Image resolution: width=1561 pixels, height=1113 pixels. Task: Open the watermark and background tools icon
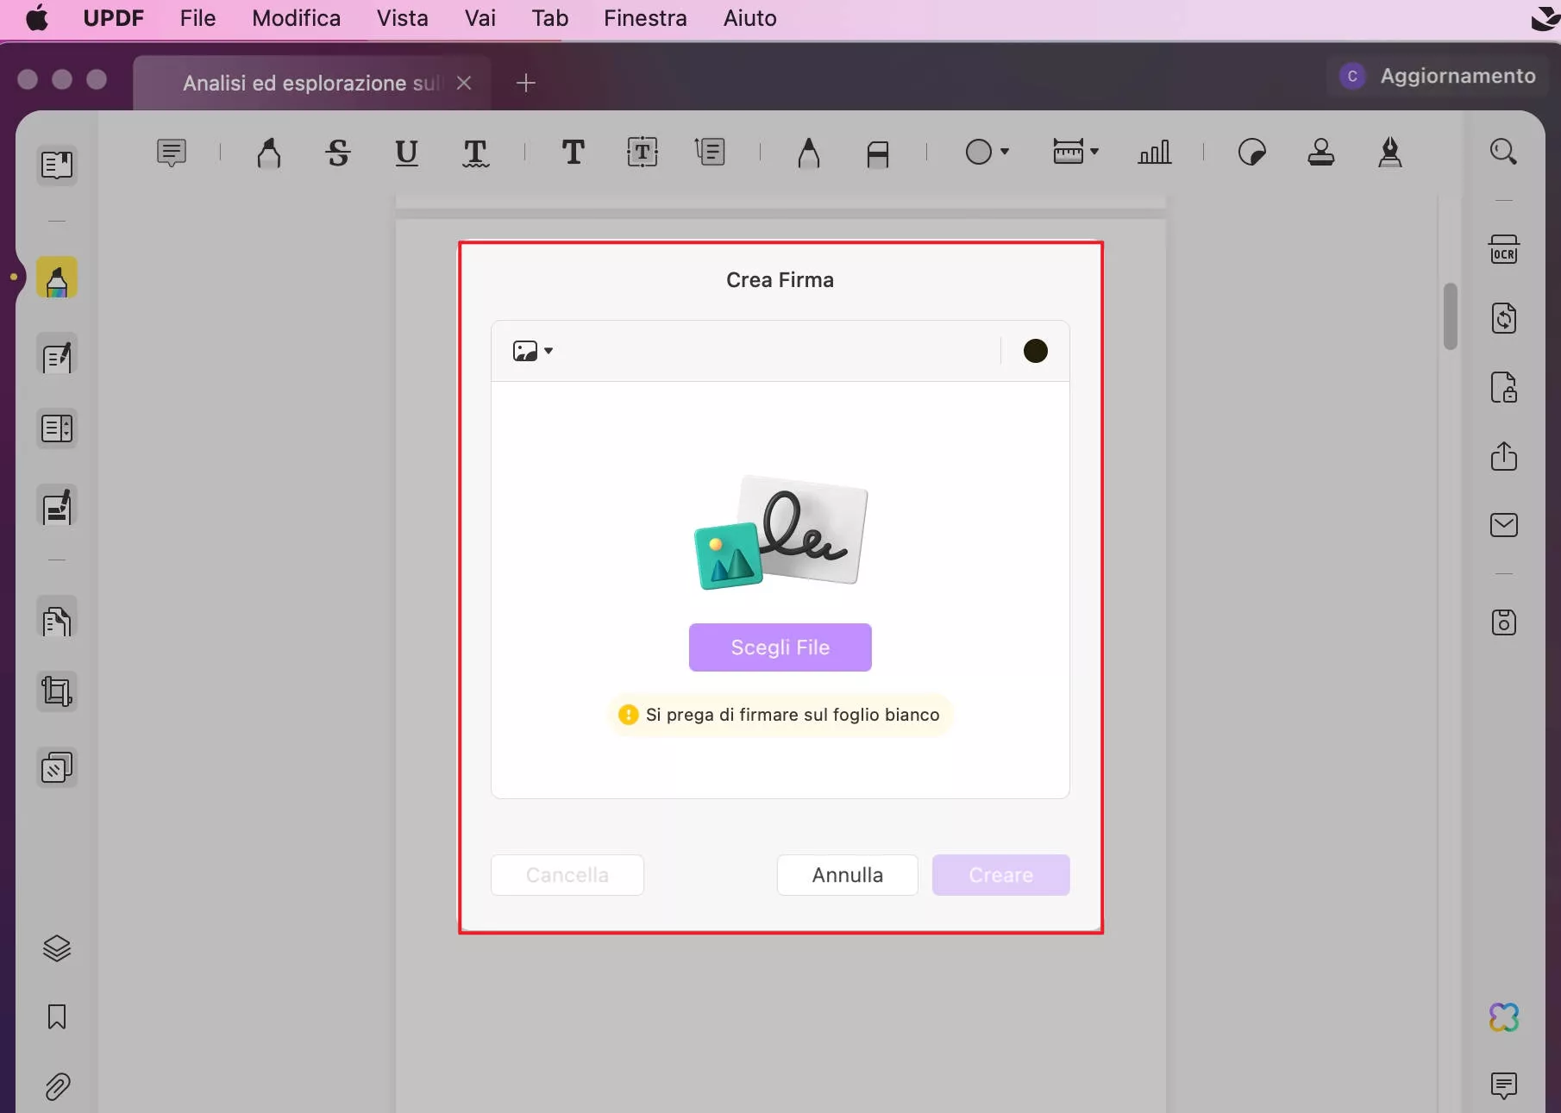click(57, 767)
